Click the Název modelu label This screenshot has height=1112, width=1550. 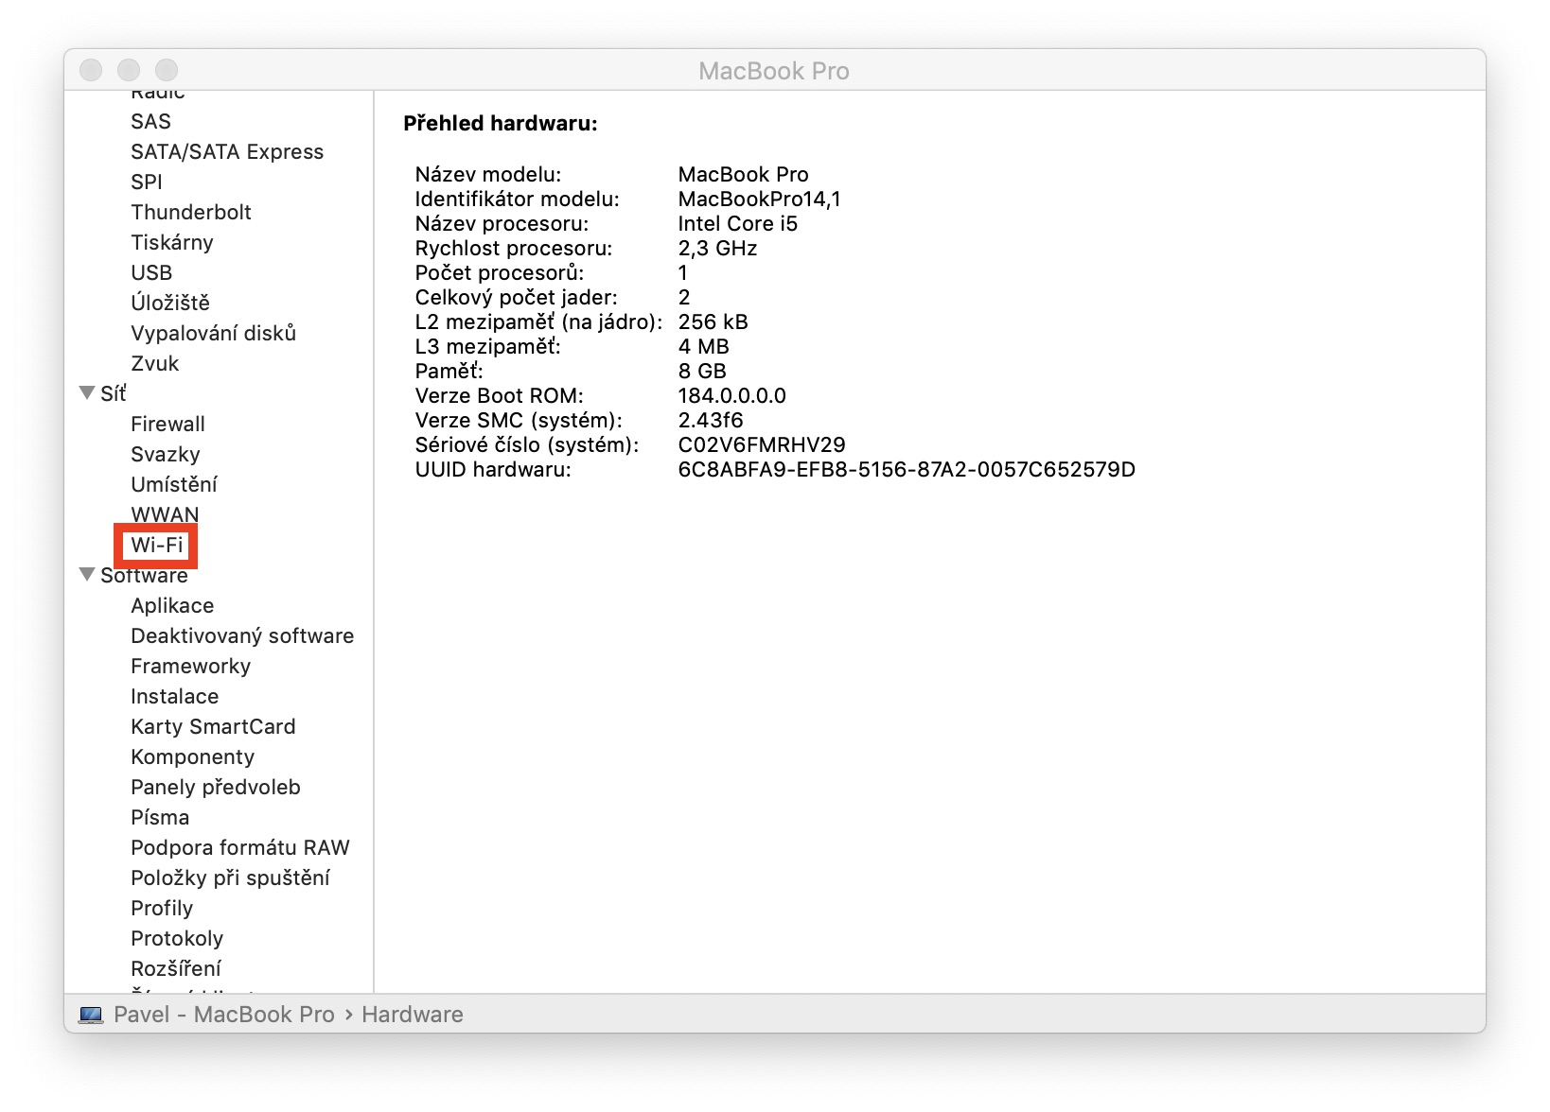488,174
